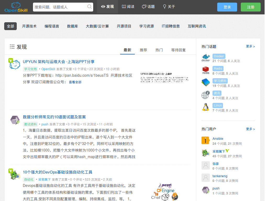Open the 关于 navigation item
Image resolution: width=268 pixels, height=201 pixels.
[169, 7]
